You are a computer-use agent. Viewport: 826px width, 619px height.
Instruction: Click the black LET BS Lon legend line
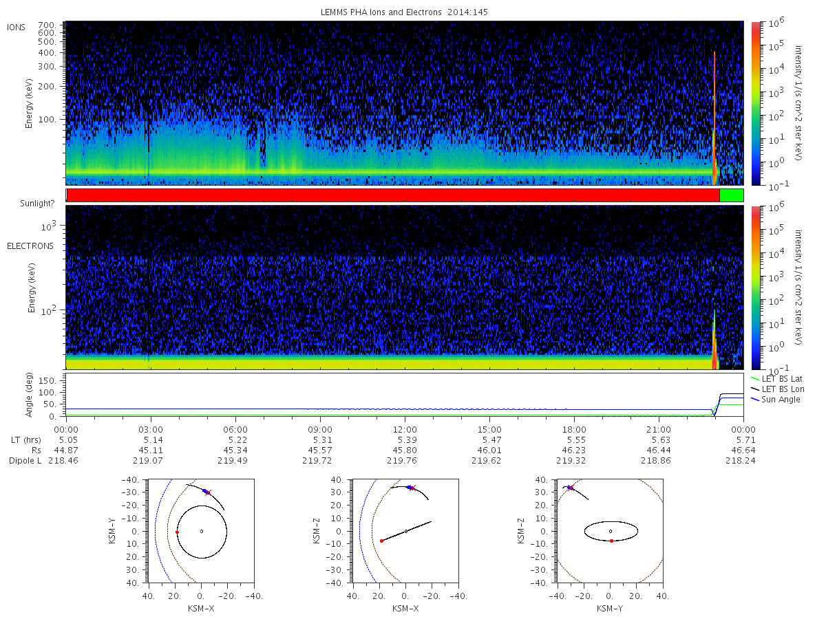tap(754, 389)
